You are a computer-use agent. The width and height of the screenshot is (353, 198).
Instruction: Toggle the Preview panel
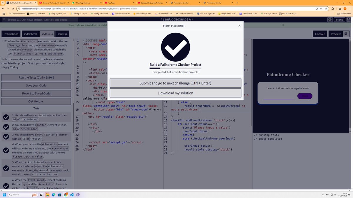pyautogui.click(x=336, y=34)
